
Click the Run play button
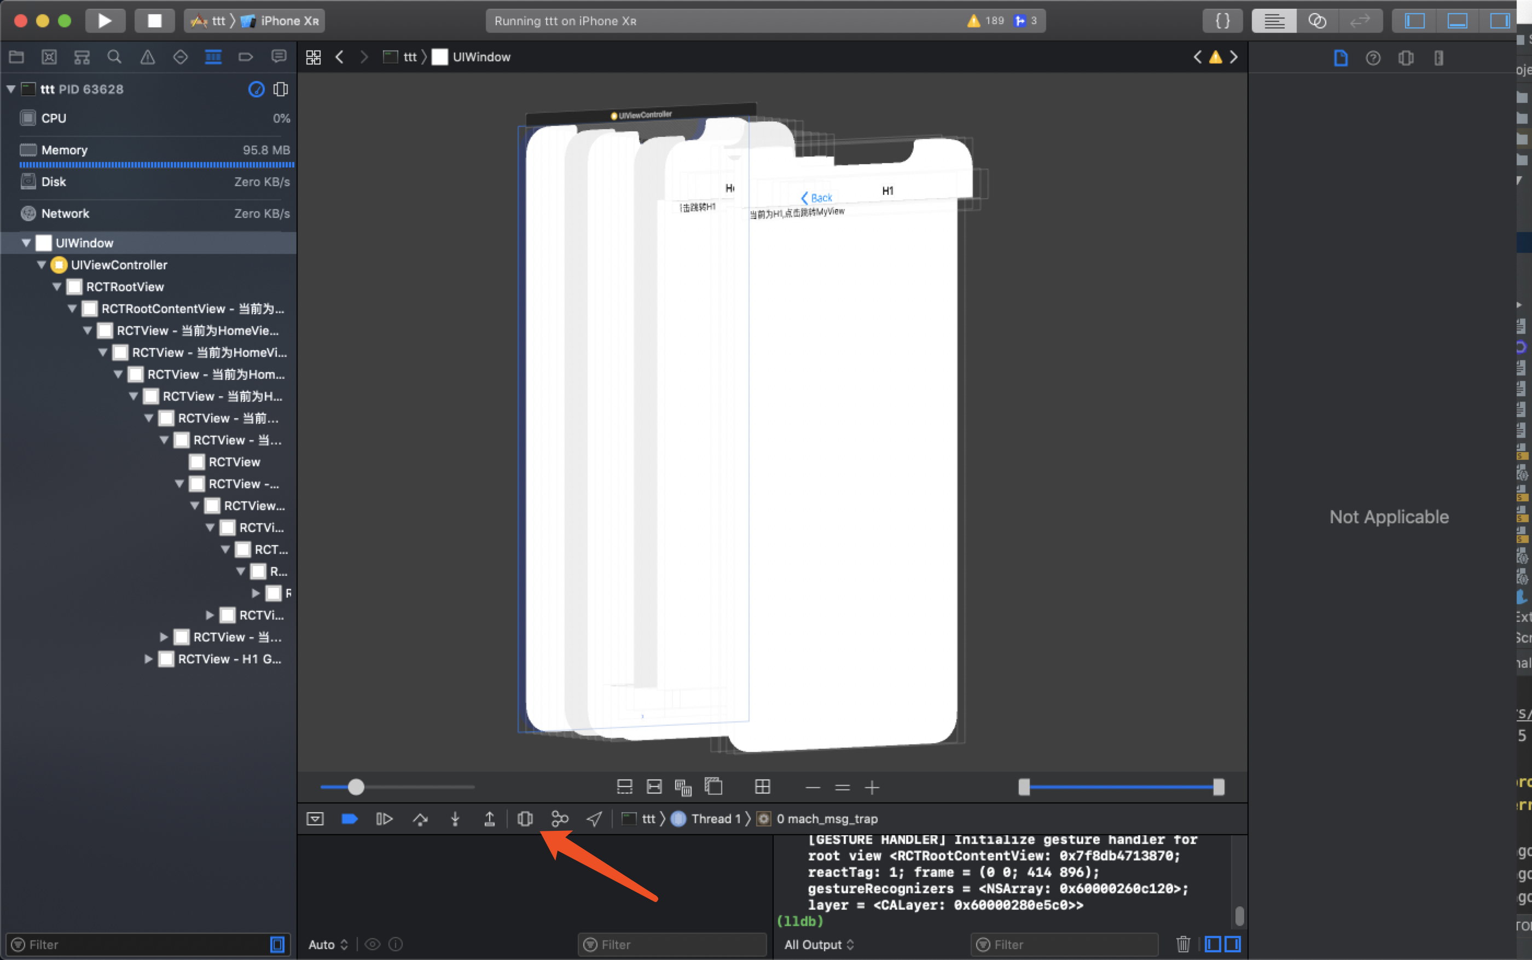click(x=105, y=21)
